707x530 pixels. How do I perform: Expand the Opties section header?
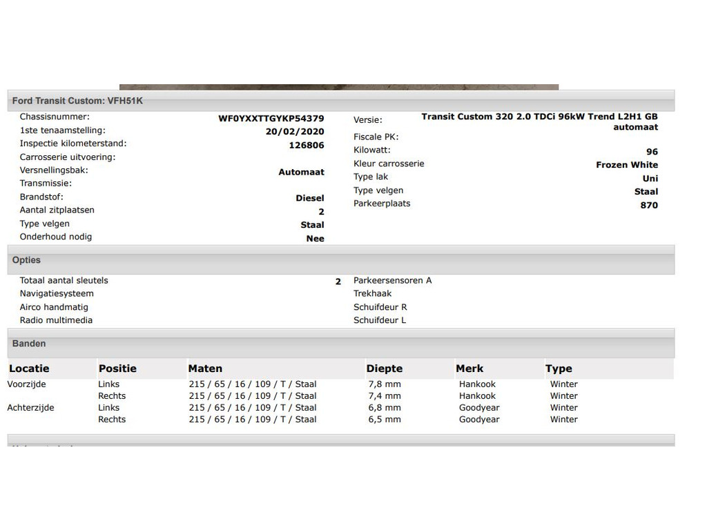click(x=26, y=260)
